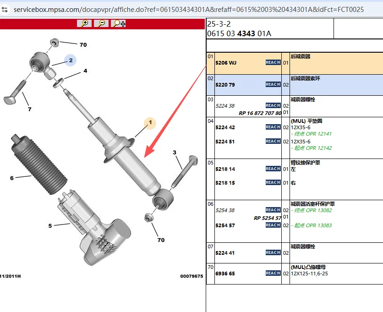383x312 pixels.
Task: Click row 02 description 后减震器索环
Action: tap(305, 78)
